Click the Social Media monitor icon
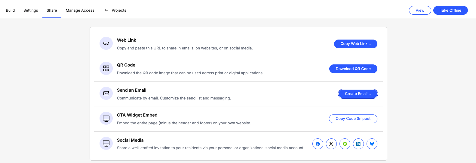Image resolution: width=476 pixels, height=163 pixels. [x=106, y=144]
